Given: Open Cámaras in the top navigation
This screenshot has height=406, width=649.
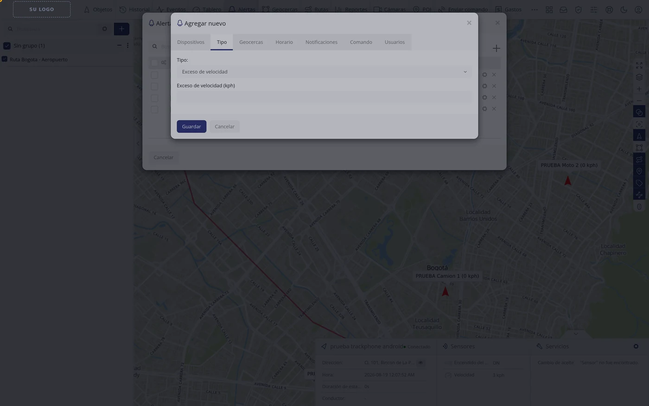Looking at the screenshot, I should click(389, 9).
